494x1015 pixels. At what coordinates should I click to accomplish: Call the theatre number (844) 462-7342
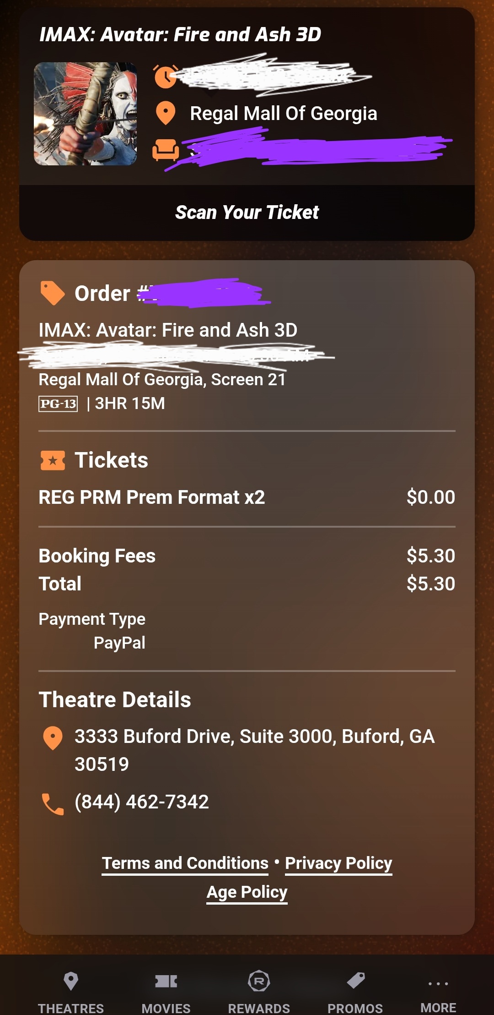pyautogui.click(x=142, y=802)
